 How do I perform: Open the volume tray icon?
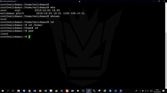click(x=148, y=91)
